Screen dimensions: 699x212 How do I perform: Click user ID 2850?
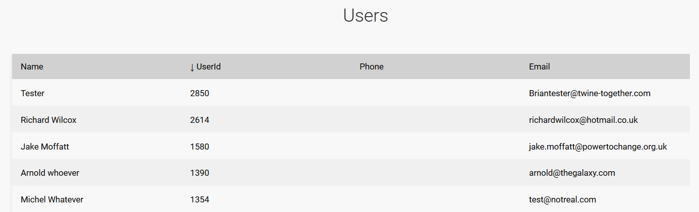point(200,93)
